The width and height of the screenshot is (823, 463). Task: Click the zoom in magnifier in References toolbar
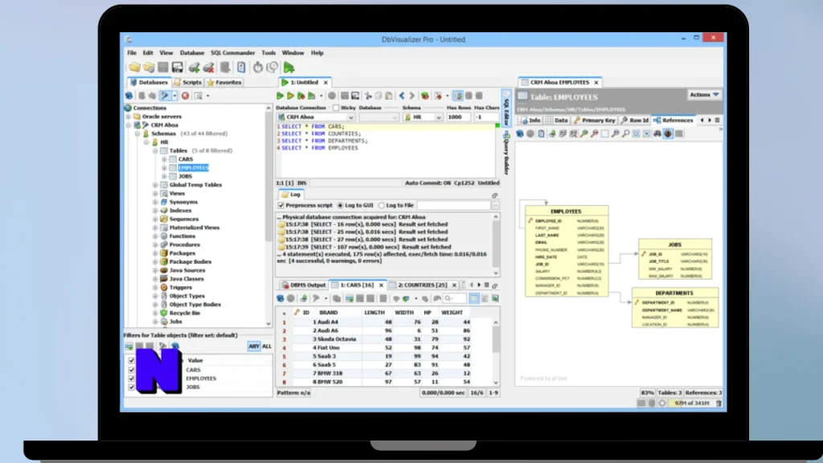583,134
